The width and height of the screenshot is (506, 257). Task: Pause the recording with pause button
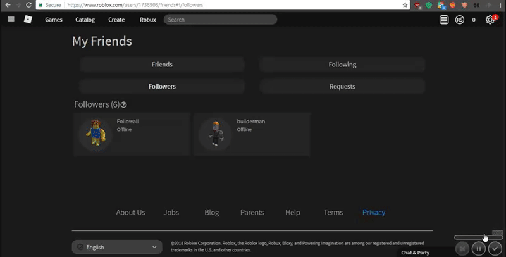click(479, 249)
